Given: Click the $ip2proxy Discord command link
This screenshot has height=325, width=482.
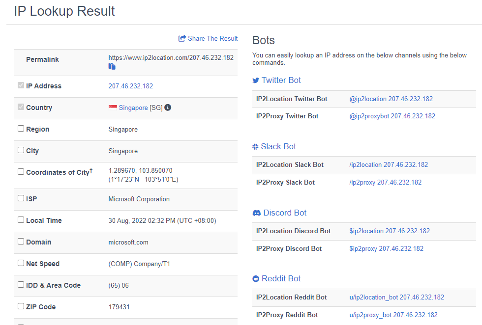Looking at the screenshot, I should pos(387,248).
